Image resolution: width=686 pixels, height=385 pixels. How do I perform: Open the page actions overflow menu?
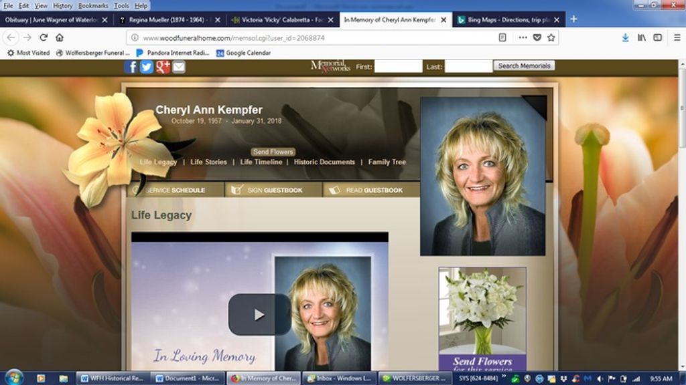point(523,38)
